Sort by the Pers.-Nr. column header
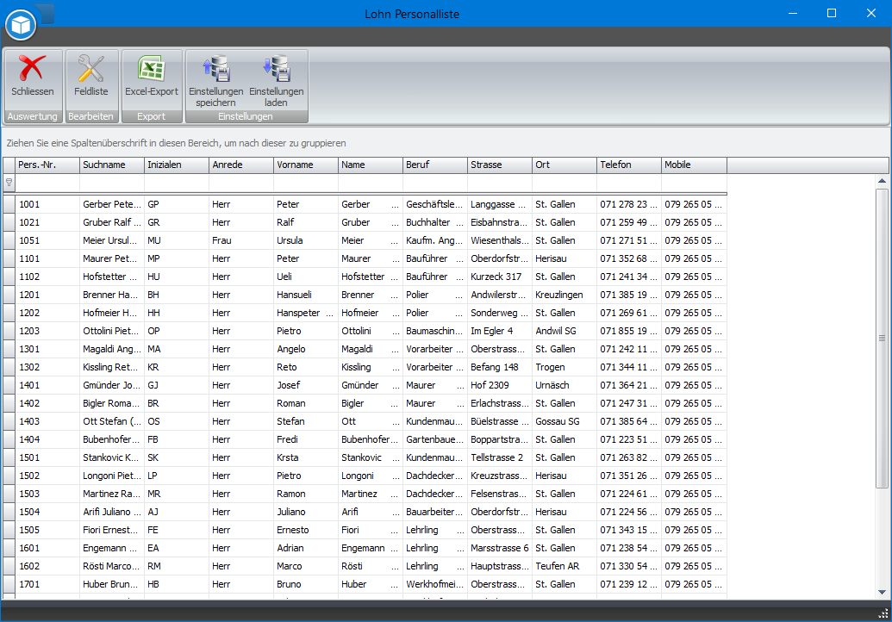Image resolution: width=892 pixels, height=622 pixels. [x=47, y=165]
